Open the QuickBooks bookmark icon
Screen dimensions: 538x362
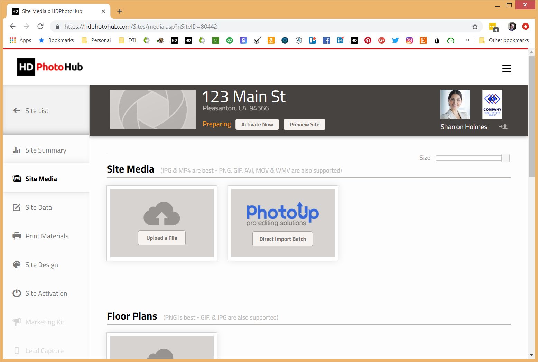click(x=230, y=40)
